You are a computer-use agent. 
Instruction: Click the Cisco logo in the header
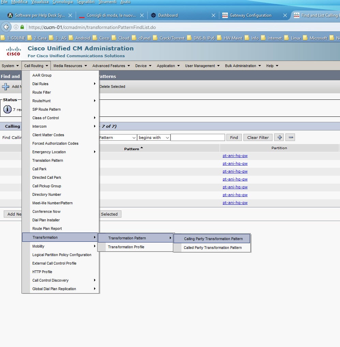13,51
